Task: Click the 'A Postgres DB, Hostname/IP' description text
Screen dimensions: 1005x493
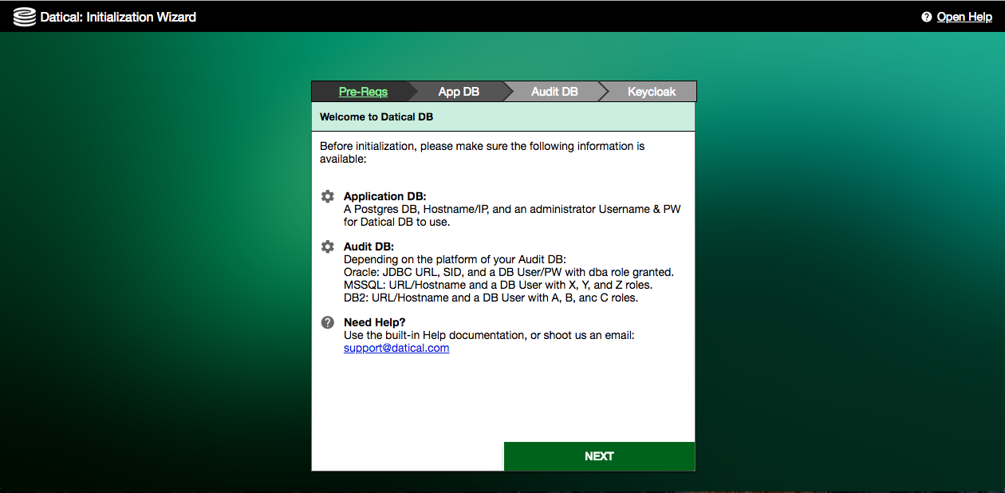Action: 512,215
